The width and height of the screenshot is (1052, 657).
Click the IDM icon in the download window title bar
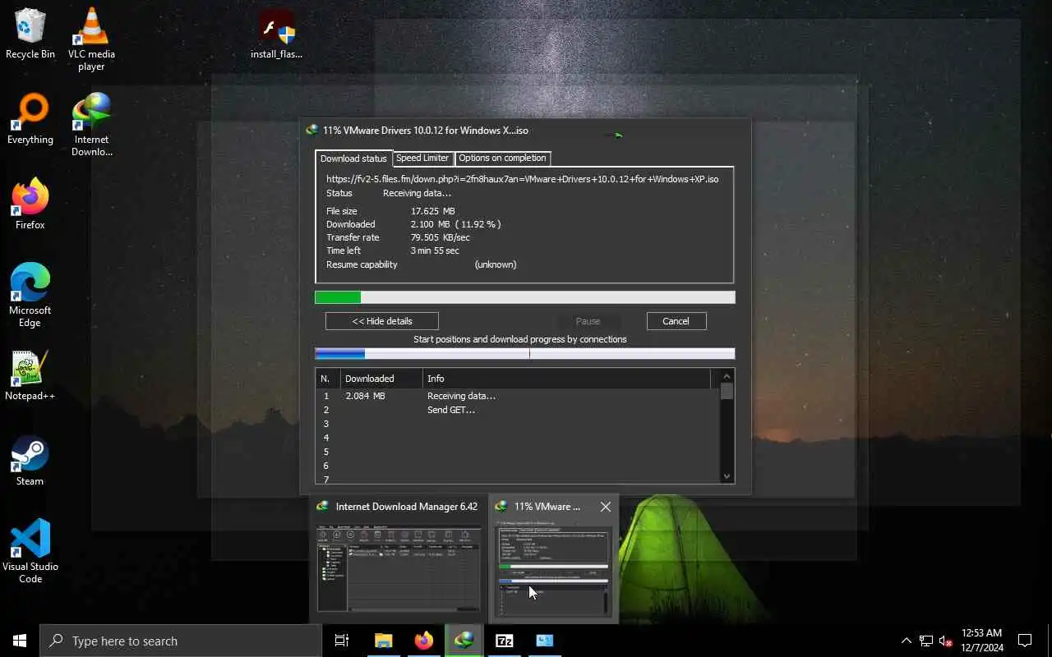(x=312, y=131)
